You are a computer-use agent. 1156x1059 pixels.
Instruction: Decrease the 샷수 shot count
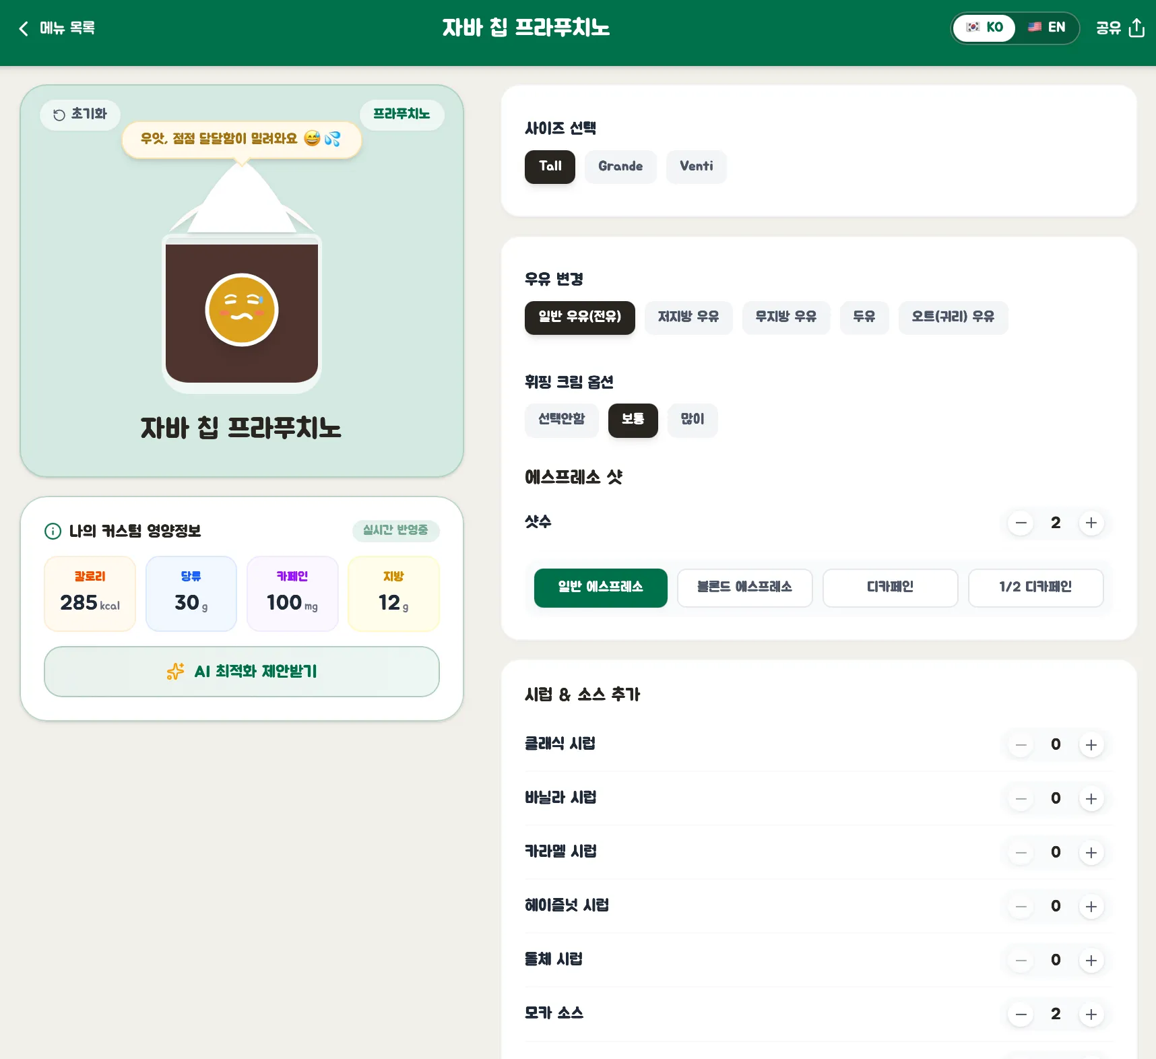pos(1021,523)
